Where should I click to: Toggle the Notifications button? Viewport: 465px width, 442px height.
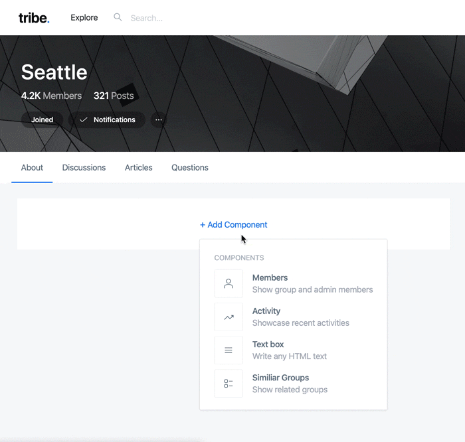107,119
